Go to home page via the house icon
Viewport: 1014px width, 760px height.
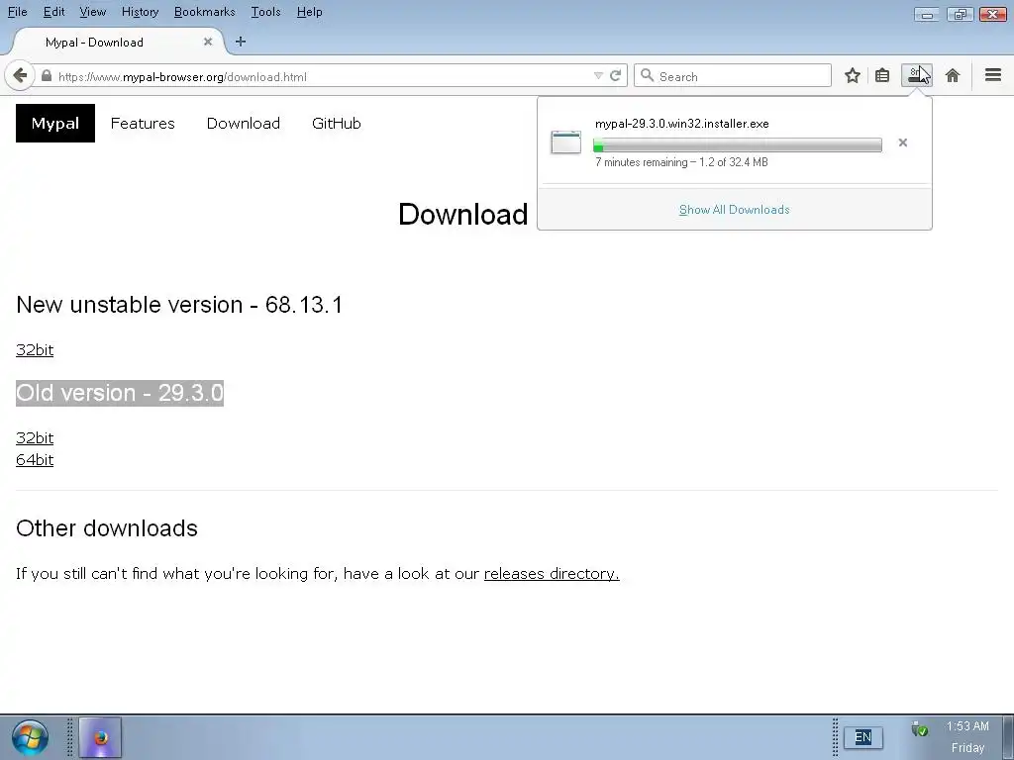(x=953, y=75)
